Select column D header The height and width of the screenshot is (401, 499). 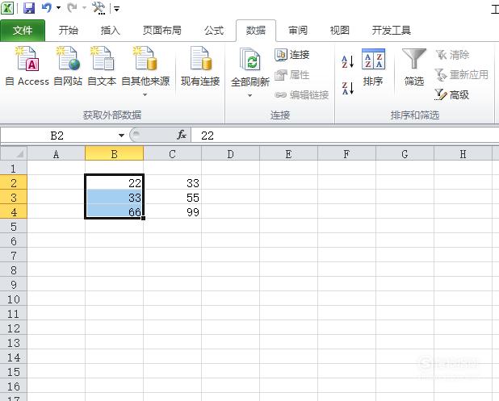point(230,154)
